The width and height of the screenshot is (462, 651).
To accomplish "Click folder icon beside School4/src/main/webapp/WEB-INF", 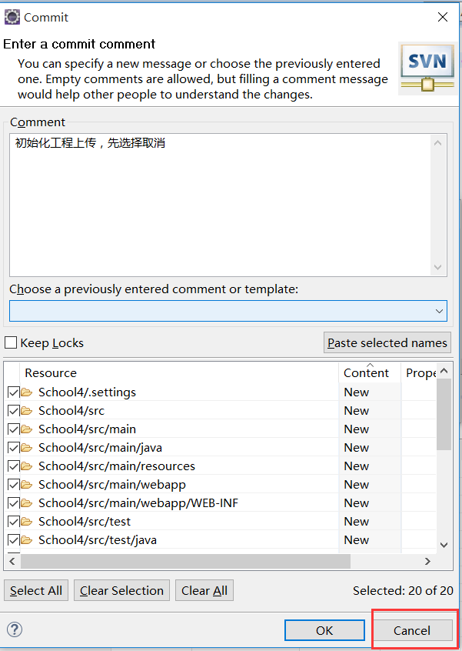I will (27, 503).
